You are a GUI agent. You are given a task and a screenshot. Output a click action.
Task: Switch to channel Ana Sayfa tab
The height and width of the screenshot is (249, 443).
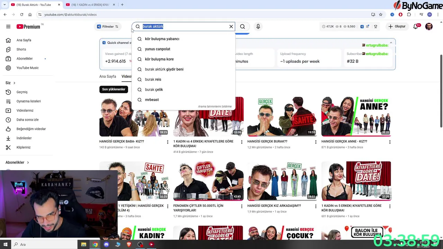(x=108, y=76)
